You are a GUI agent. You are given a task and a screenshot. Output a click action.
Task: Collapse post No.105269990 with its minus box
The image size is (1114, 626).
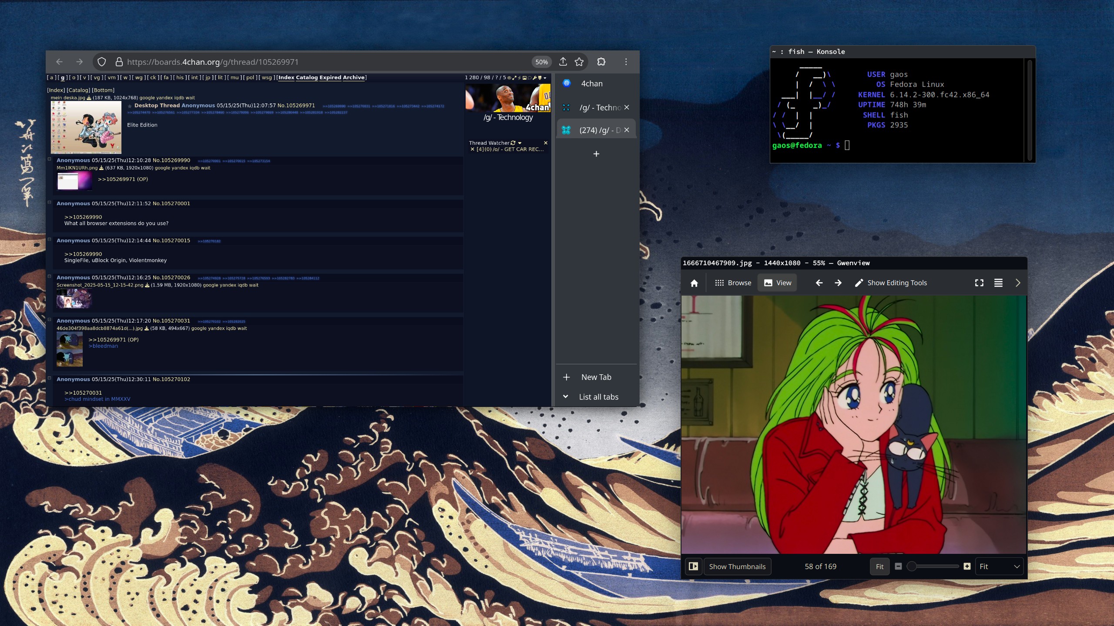pyautogui.click(x=50, y=159)
